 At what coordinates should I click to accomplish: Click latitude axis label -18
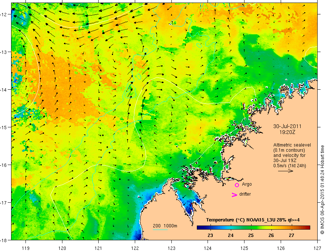[x=4, y=240]
